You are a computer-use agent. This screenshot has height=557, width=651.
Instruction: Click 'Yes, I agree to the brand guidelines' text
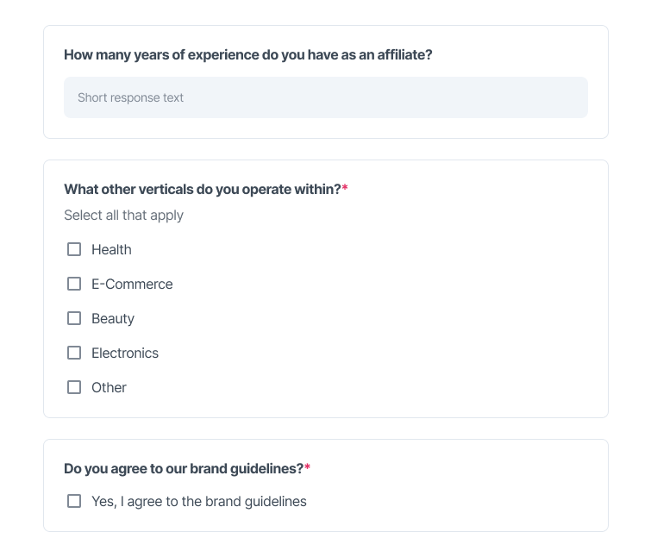pos(199,501)
